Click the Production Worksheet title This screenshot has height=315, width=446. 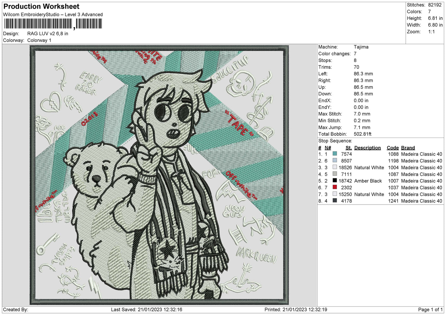click(x=41, y=6)
